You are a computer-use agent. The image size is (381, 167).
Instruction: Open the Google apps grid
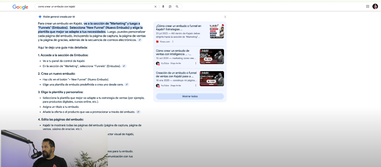pos(368,6)
